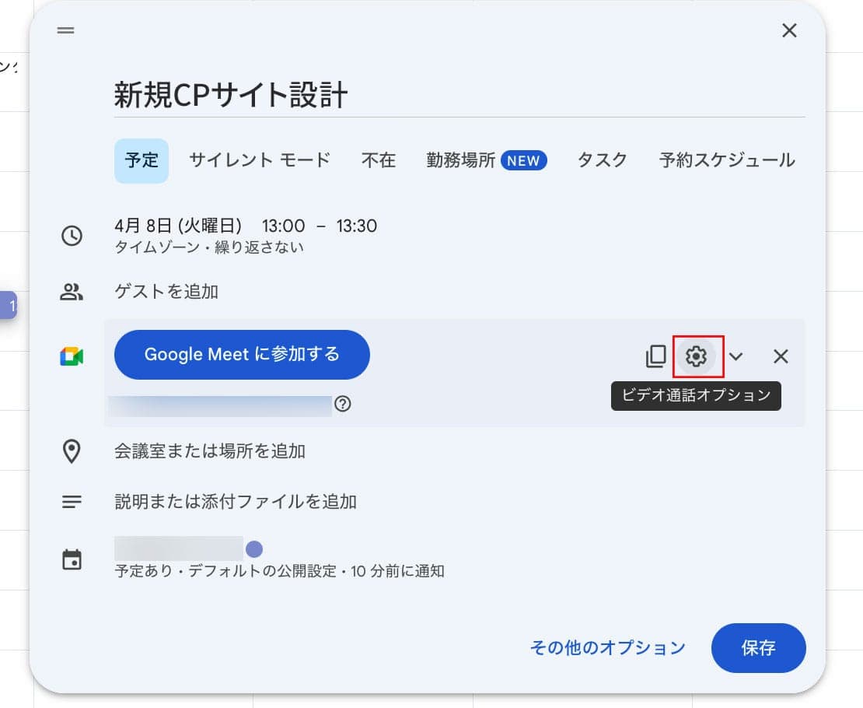863x708 pixels.
Task: Open その他のオプション link
Action: point(607,647)
